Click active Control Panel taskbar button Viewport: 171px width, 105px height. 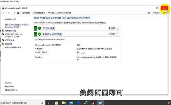click(x=101, y=103)
